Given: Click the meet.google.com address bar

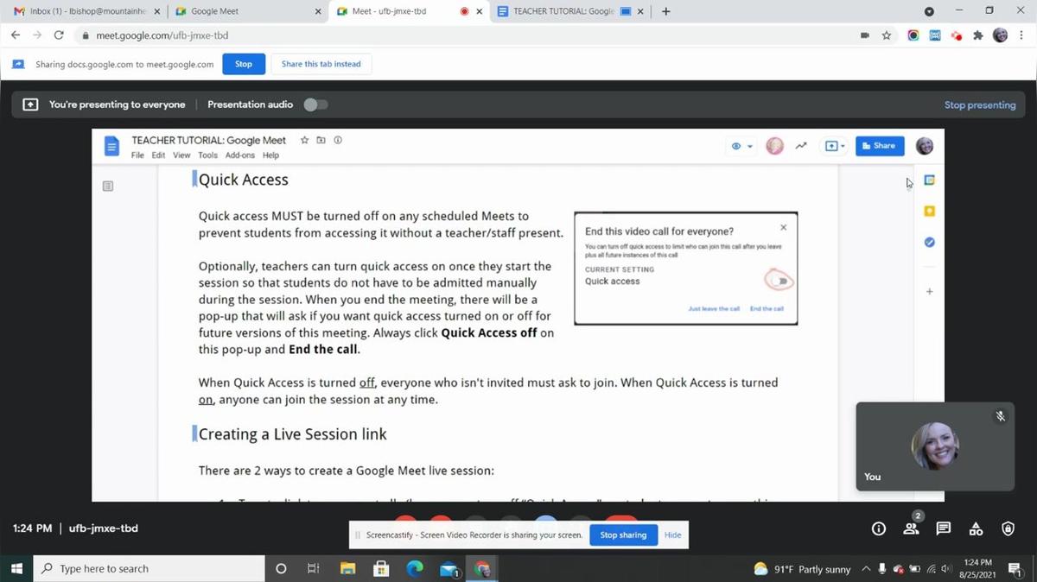Looking at the screenshot, I should coord(467,35).
